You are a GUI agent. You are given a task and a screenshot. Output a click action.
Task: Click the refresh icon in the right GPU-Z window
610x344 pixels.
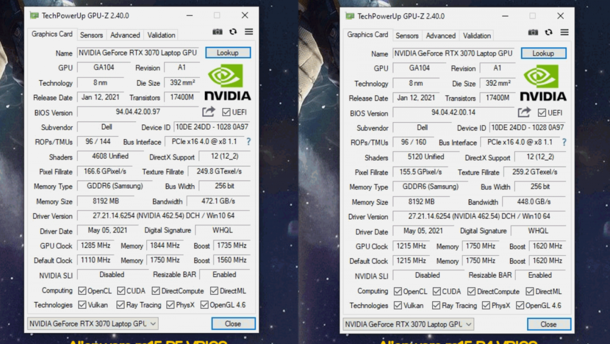(x=549, y=32)
